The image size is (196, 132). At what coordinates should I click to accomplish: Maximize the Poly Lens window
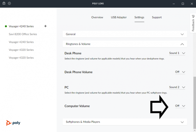tap(183, 3)
